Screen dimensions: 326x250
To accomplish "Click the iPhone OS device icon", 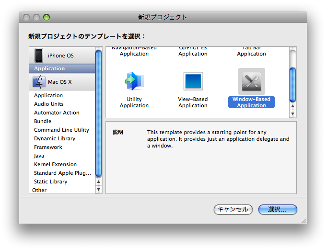I will pyautogui.click(x=39, y=56).
